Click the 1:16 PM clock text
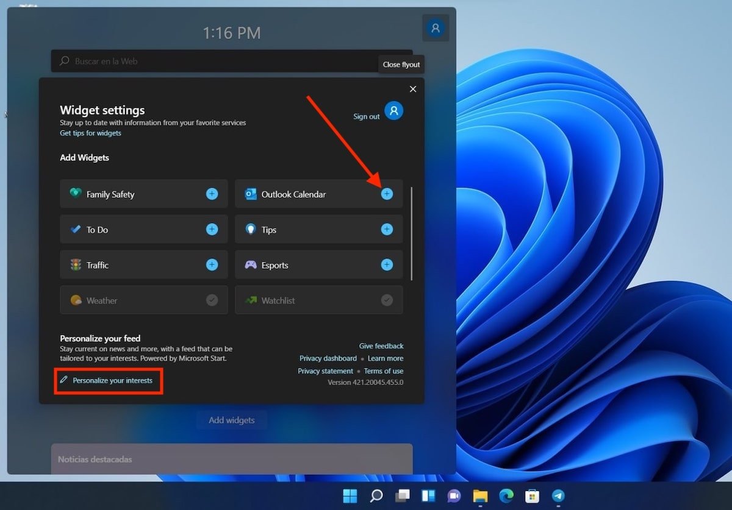 (232, 33)
